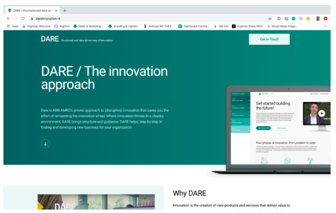
Task: Play the video in the laptop mockup
Action: pyautogui.click(x=321, y=113)
